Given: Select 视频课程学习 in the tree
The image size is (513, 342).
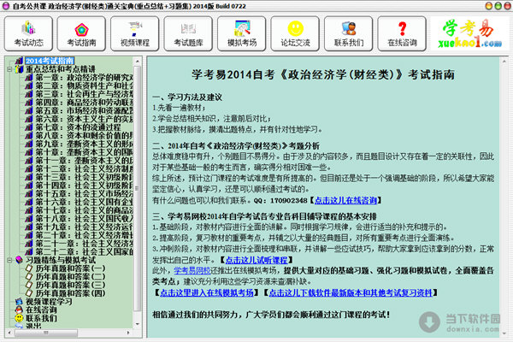Looking at the screenshot, I should pos(49,302).
